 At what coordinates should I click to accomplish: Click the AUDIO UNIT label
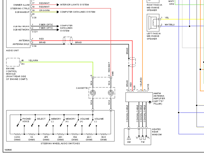pyautogui.click(x=13, y=50)
